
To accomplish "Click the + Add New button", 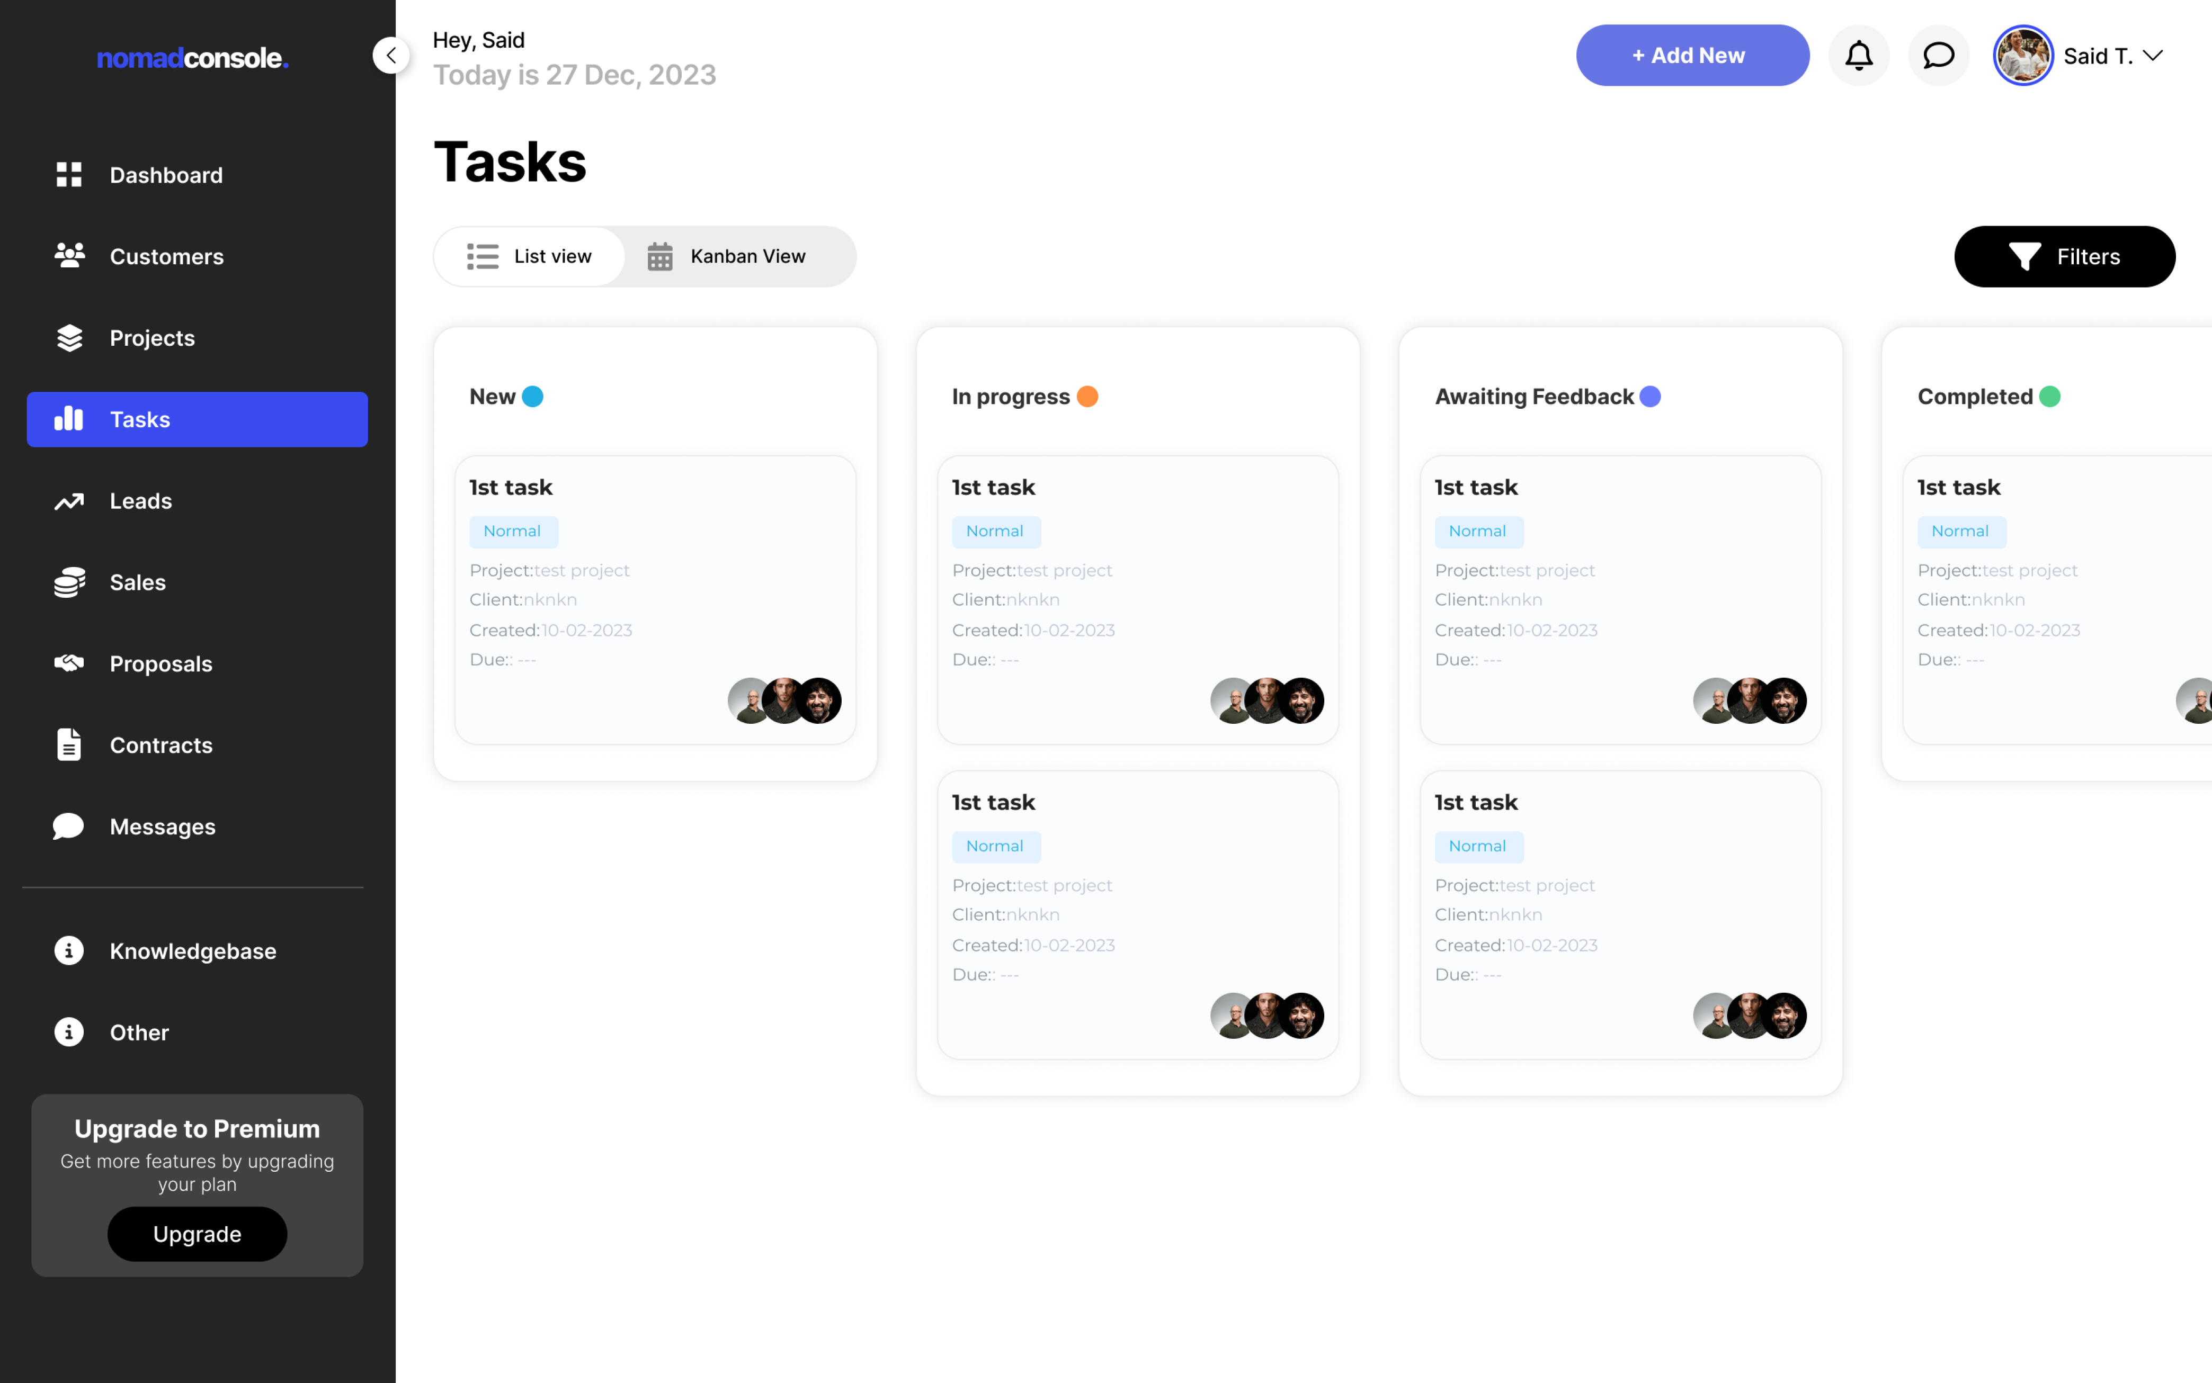I will pyautogui.click(x=1691, y=56).
